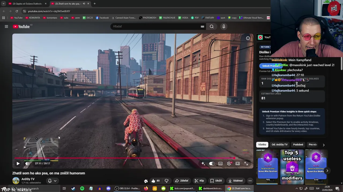Image resolution: width=343 pixels, height=192 pixels.
Task: Open the KOMUNITA bookmark
Action: pos(33,18)
